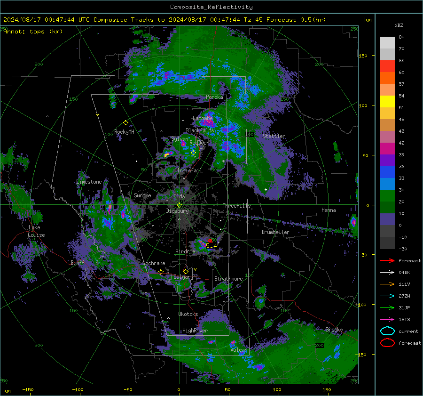Pick the yellow band in the dBZ scale

pyautogui.click(x=387, y=102)
